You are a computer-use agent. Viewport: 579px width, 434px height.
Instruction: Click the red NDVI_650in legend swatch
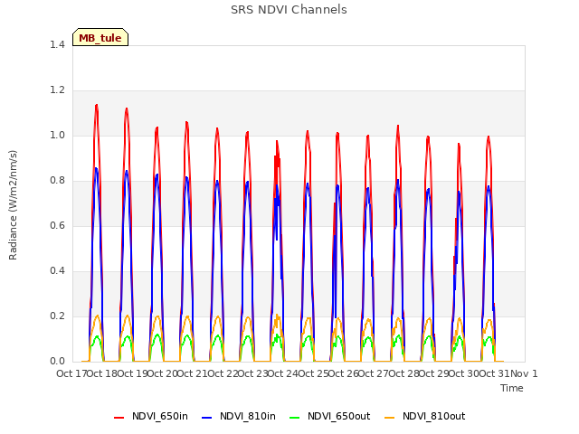tap(119, 418)
